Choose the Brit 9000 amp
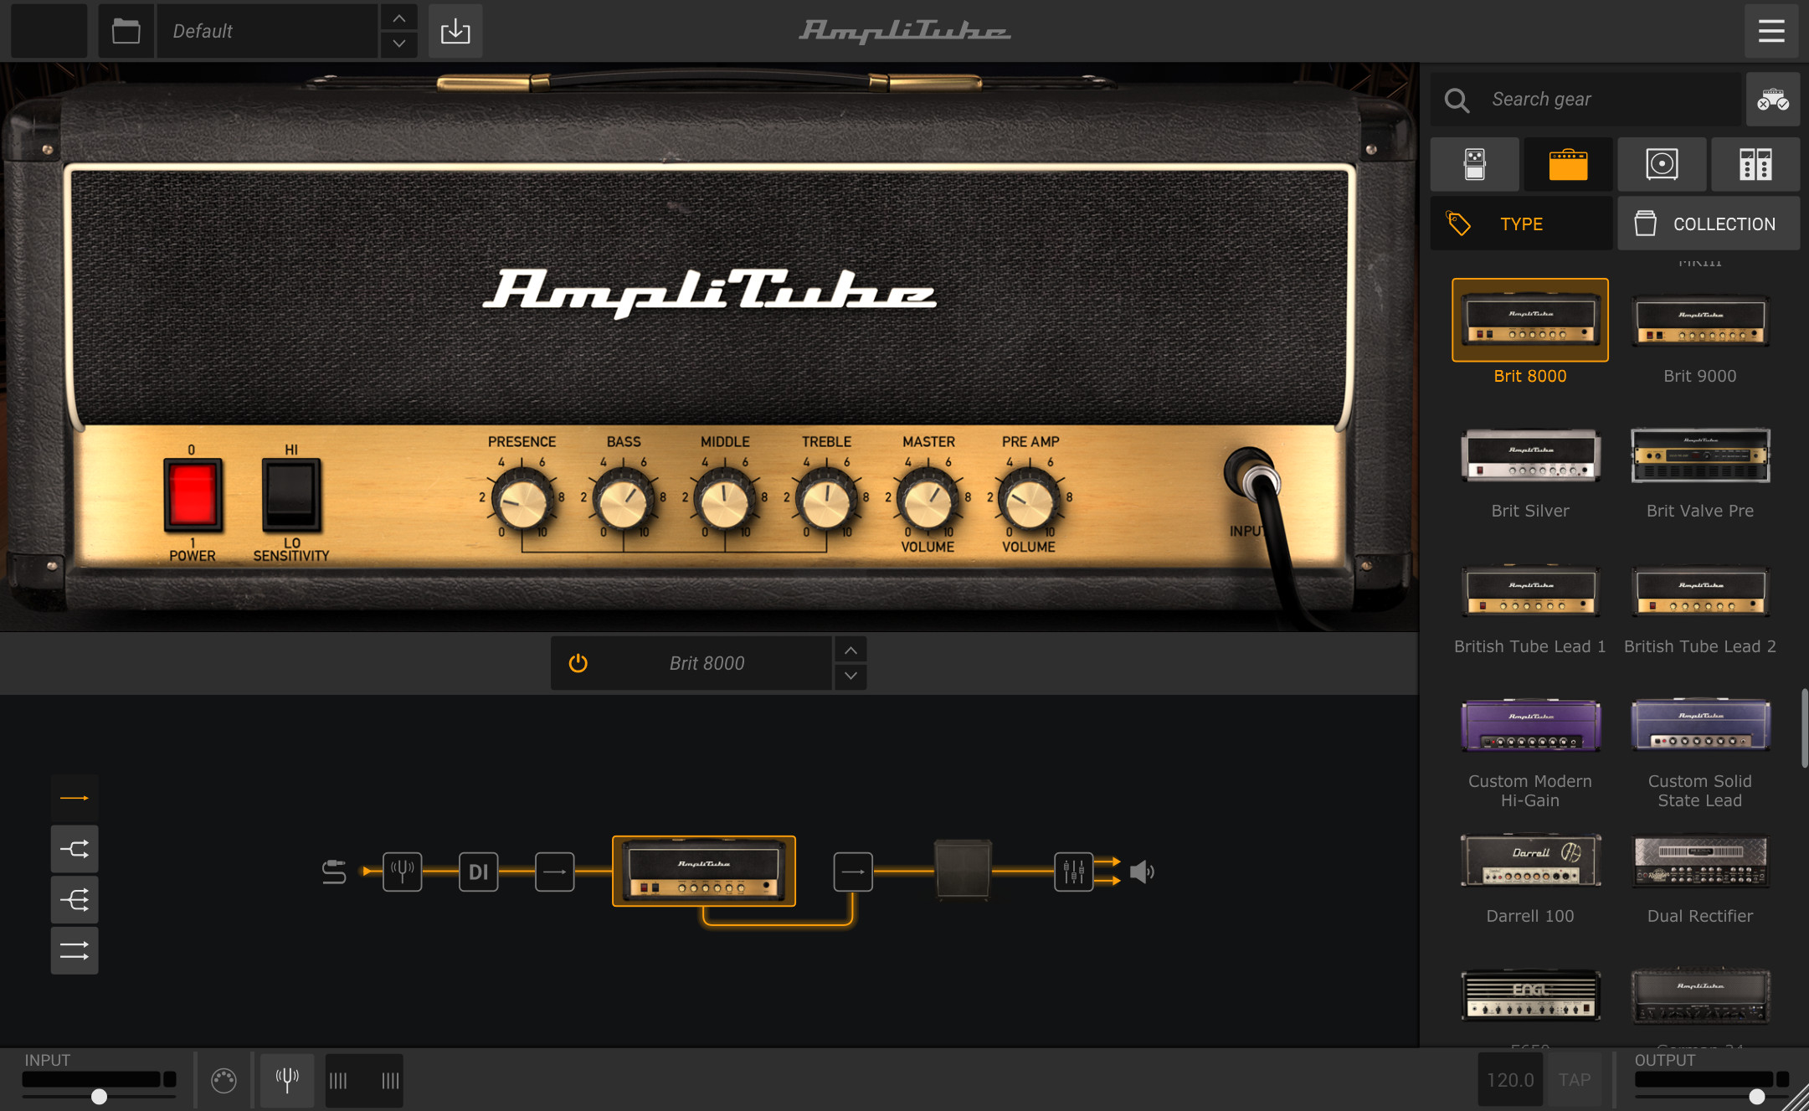The height and width of the screenshot is (1111, 1809). [1700, 320]
